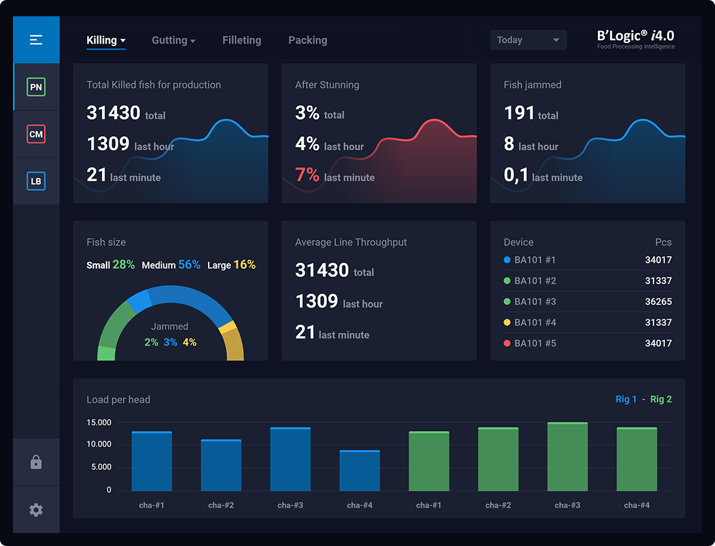Open the hamburger navigation menu

pyautogui.click(x=36, y=39)
